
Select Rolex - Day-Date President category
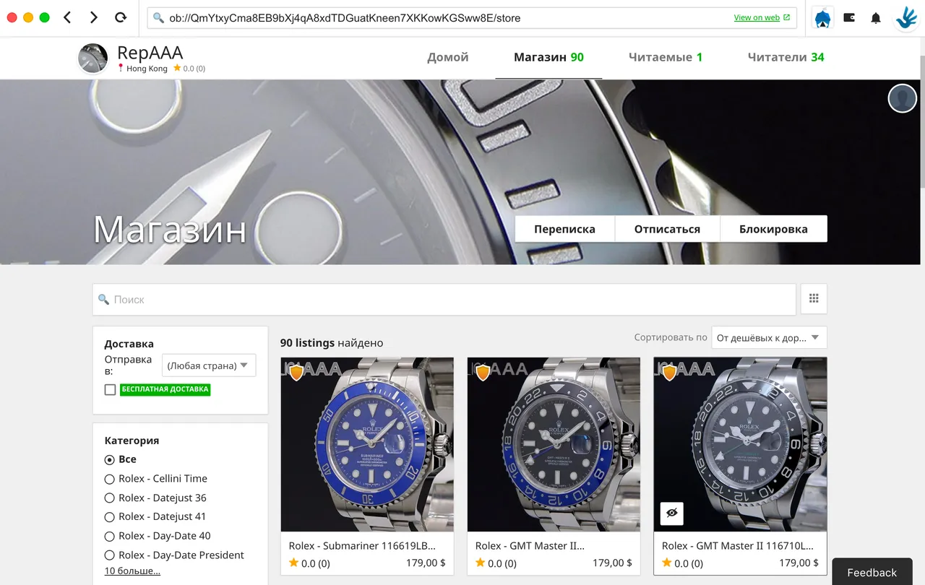pyautogui.click(x=110, y=555)
